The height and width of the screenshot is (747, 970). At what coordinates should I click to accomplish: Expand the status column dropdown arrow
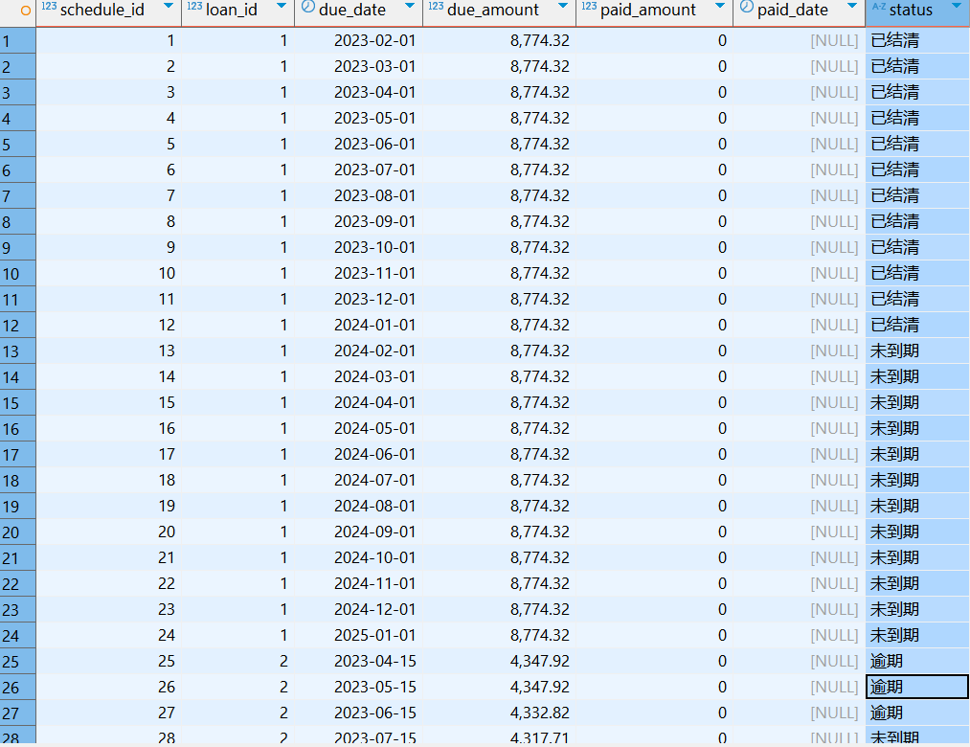click(x=956, y=9)
